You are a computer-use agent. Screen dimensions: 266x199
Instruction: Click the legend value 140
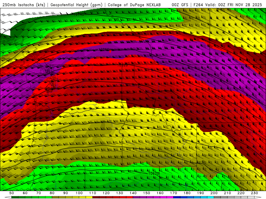click(133, 193)
